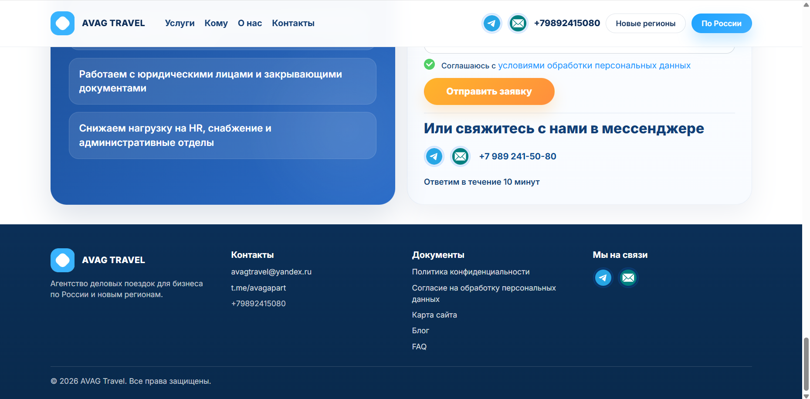Click Telegram icon beside +7 989 241-50-80
The height and width of the screenshot is (399, 810).
434,156
